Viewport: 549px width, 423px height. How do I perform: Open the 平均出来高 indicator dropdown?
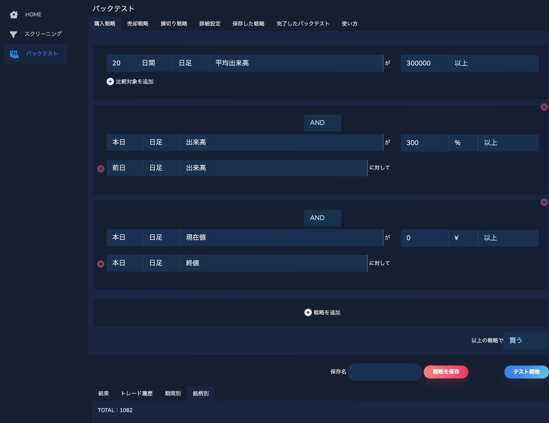click(296, 63)
